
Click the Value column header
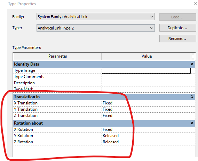pyautogui.click(x=146, y=56)
